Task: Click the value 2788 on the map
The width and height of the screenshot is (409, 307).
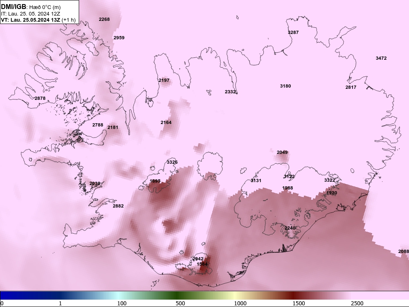Action: tap(98, 125)
